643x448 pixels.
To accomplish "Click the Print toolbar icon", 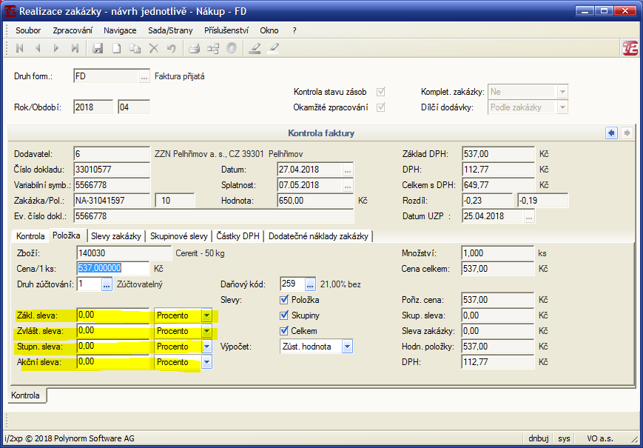I will (194, 48).
